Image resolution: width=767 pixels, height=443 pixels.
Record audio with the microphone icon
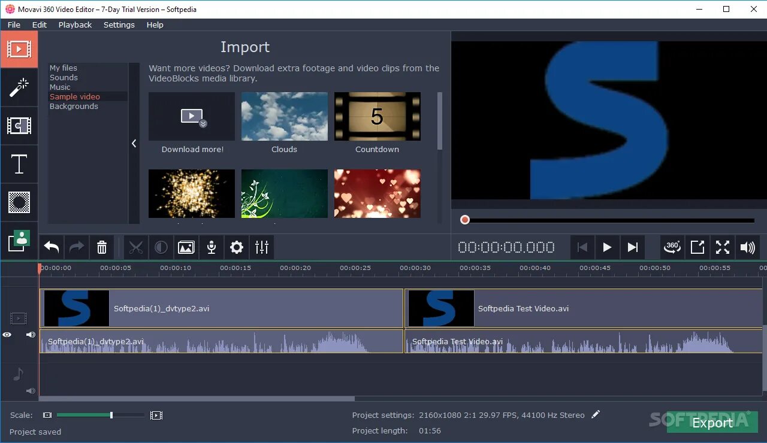[x=212, y=247]
